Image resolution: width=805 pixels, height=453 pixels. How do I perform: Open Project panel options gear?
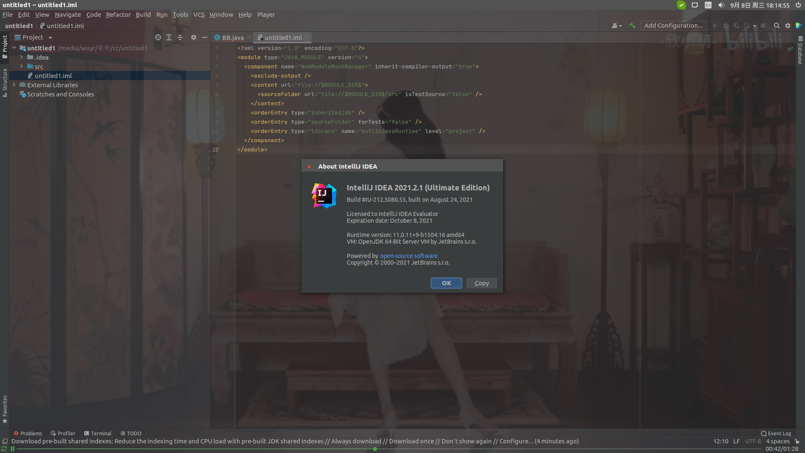coord(193,37)
